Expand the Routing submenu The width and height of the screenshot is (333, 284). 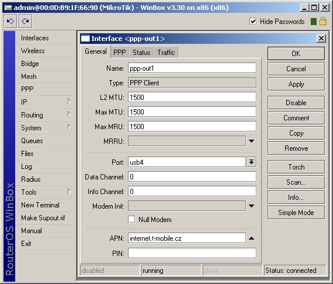(69, 115)
